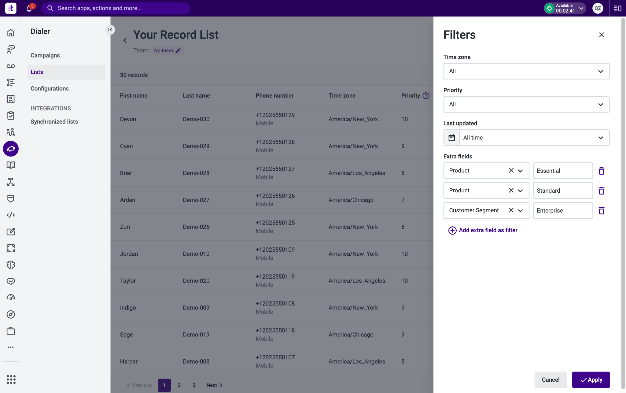
Task: Toggle the right side panel icon
Action: [617, 8]
